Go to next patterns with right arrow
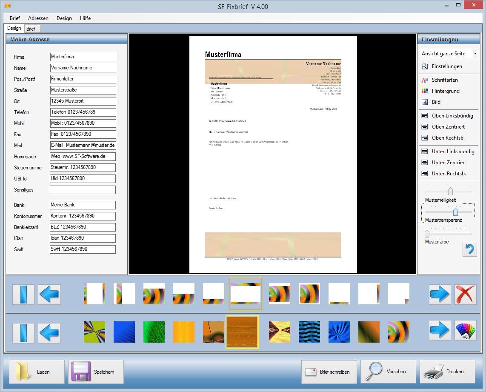This screenshot has width=486, height=392. click(440, 330)
